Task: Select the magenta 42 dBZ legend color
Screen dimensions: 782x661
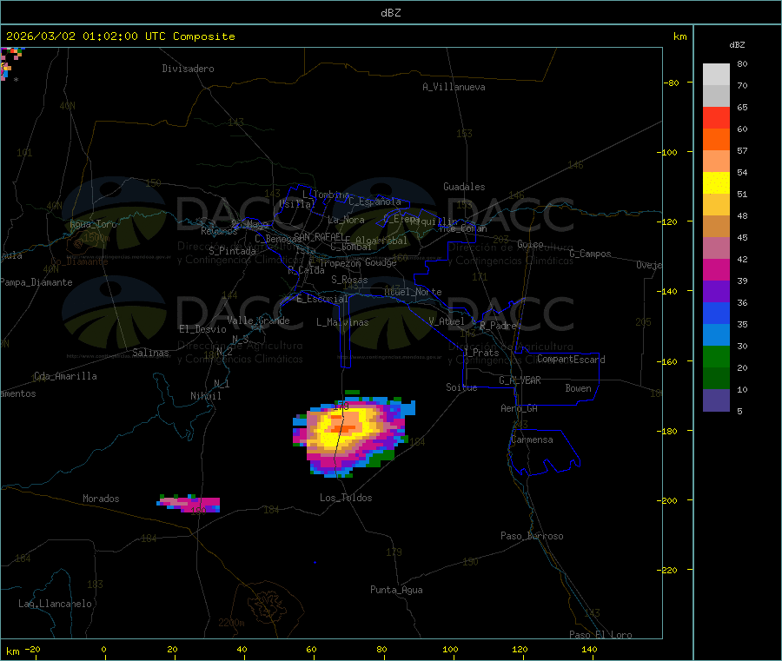Action: click(x=716, y=269)
